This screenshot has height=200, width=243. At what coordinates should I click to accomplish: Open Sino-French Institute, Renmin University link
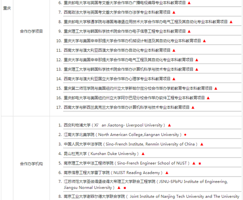point(131,144)
